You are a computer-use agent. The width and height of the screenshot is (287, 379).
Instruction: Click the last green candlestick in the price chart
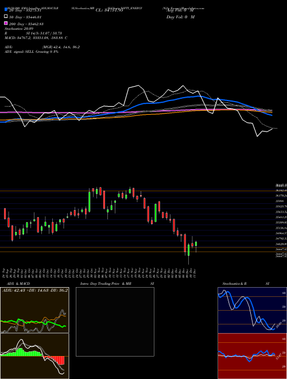click(x=196, y=243)
